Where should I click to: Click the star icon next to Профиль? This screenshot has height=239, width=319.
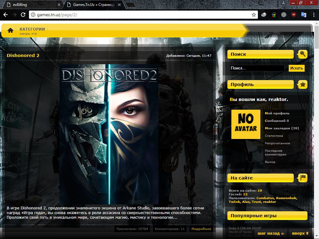(x=302, y=84)
